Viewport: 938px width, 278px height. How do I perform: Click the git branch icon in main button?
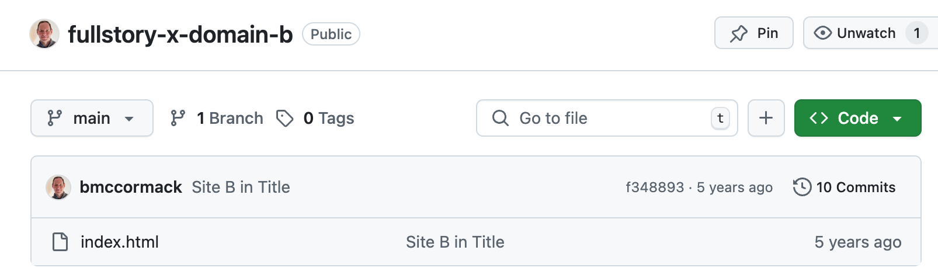coord(55,118)
